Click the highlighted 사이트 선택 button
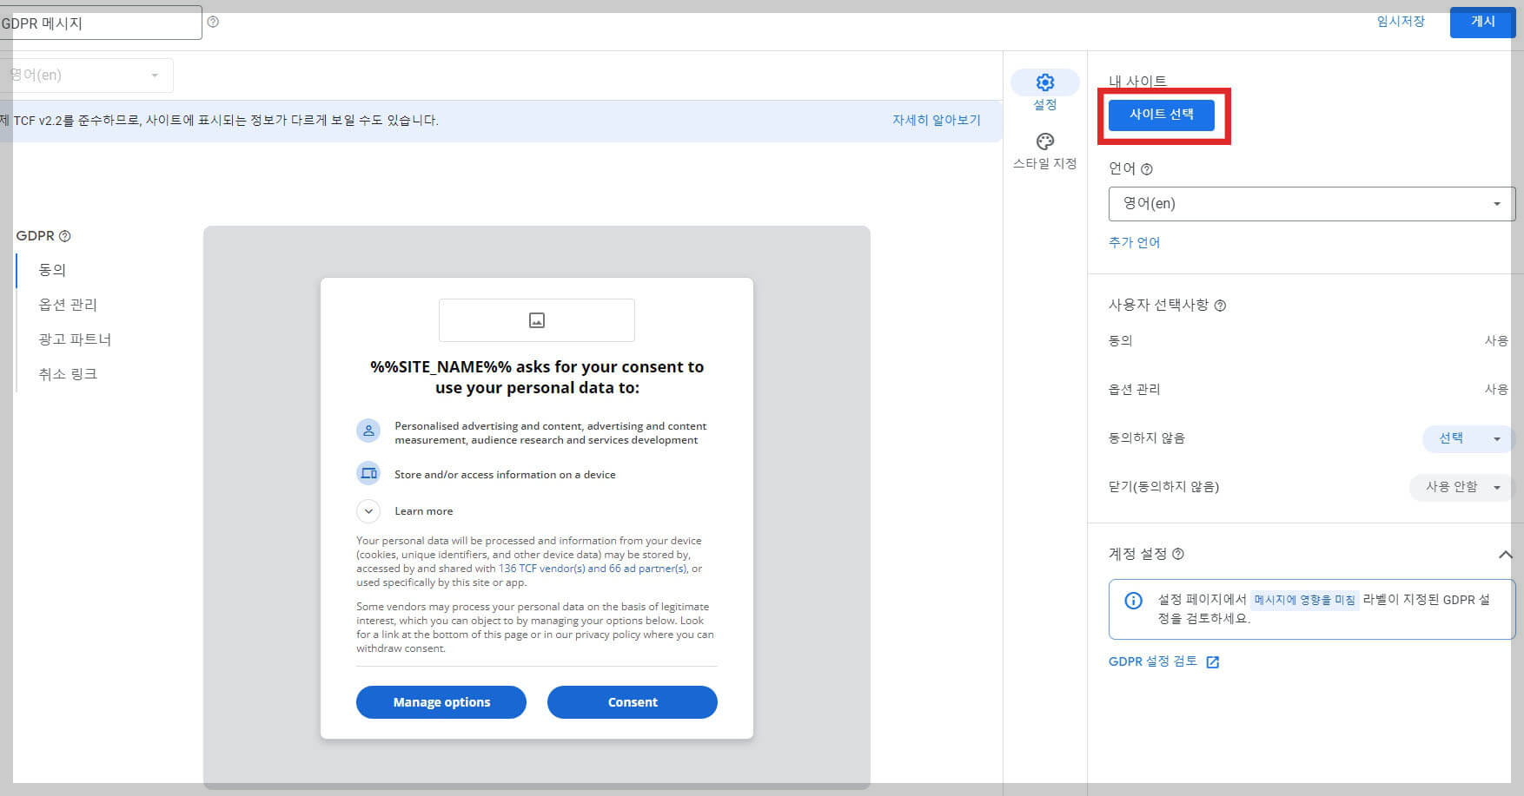This screenshot has height=796, width=1524. coord(1162,115)
